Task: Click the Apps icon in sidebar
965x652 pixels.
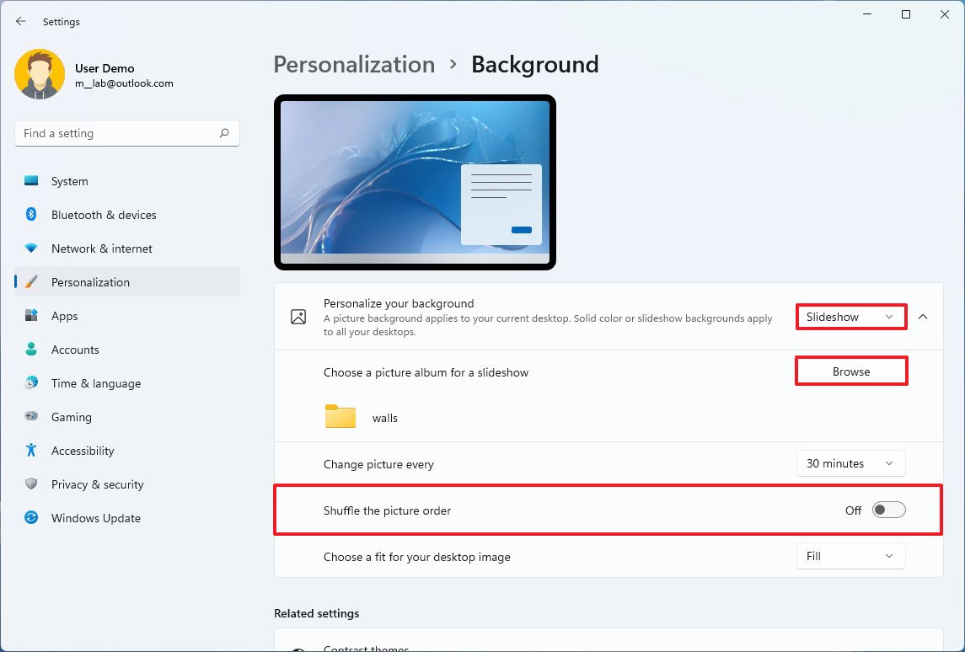Action: pos(31,316)
